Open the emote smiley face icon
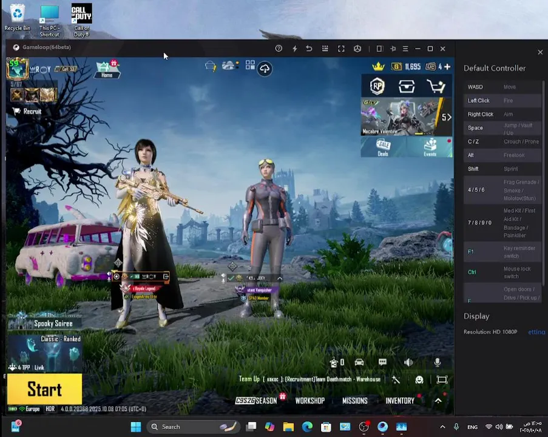Image resolution: width=548 pixels, height=437 pixels. (x=419, y=380)
